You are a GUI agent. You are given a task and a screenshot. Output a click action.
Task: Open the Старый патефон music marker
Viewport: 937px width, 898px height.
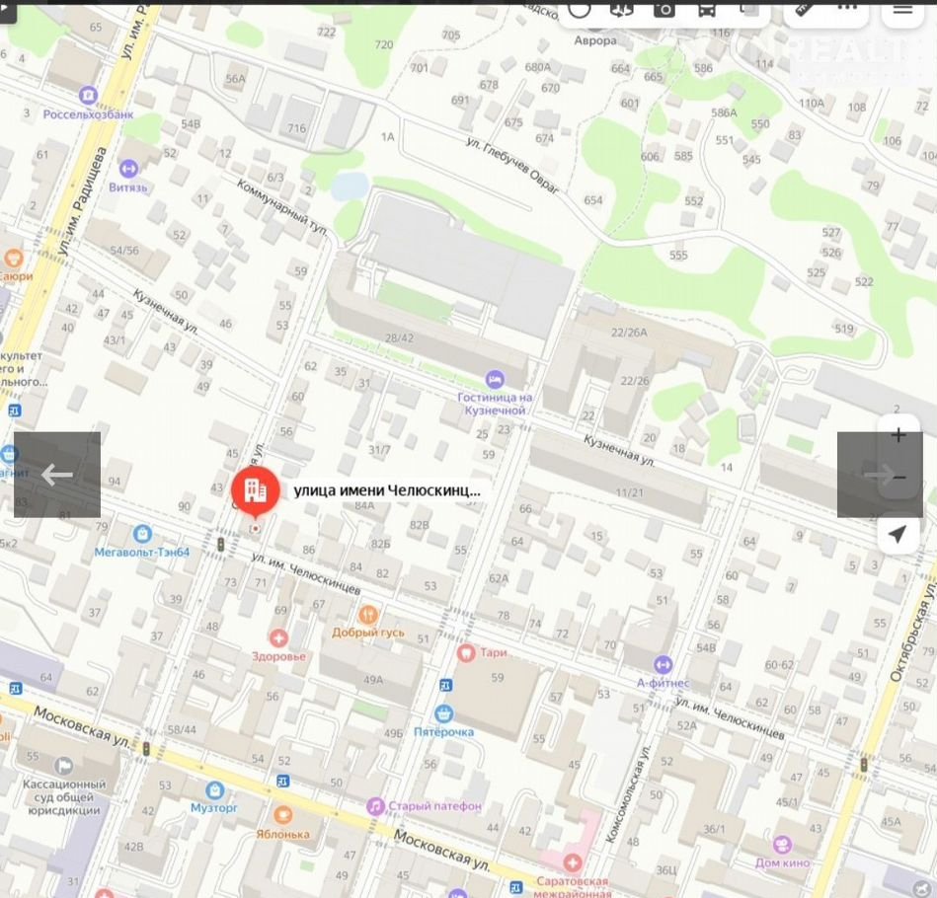coord(375,806)
